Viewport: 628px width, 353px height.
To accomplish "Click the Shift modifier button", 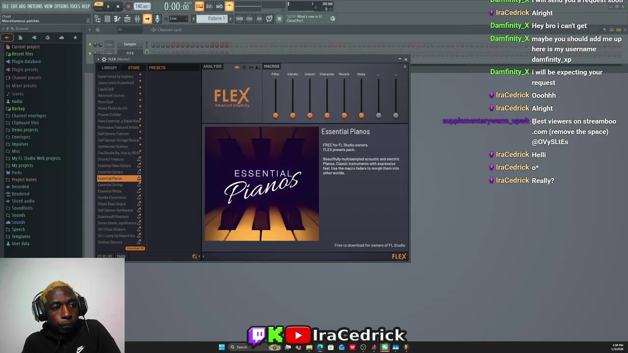I will pyautogui.click(x=239, y=19).
